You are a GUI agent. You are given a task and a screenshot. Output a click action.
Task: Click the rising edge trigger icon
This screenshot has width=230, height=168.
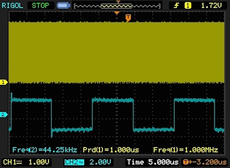tap(176, 6)
